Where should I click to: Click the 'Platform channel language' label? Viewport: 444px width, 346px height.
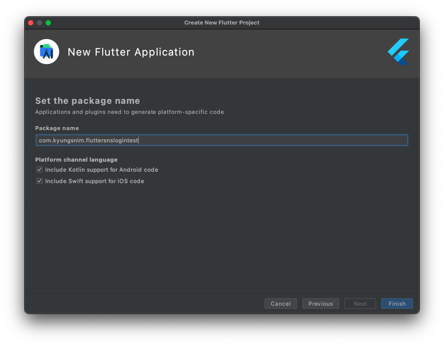[76, 160]
